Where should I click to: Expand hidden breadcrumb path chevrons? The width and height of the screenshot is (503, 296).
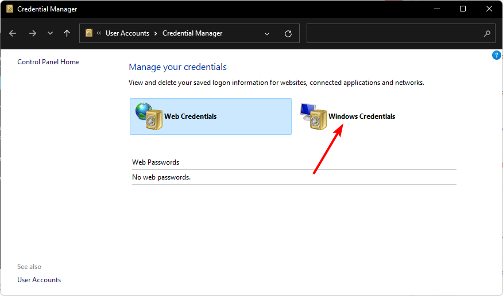pyautogui.click(x=99, y=33)
